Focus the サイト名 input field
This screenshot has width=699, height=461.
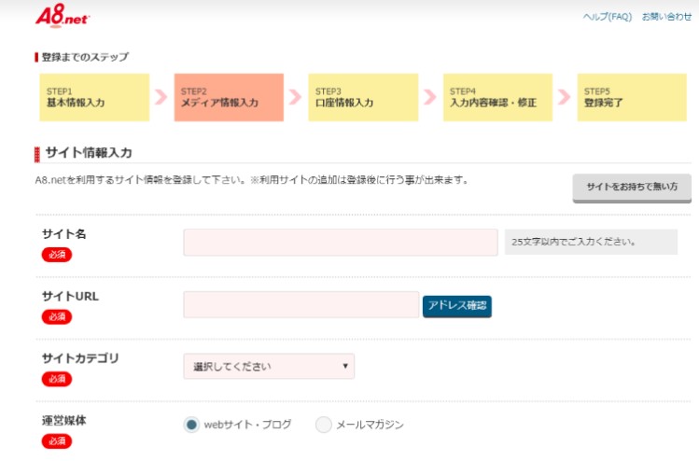(341, 243)
